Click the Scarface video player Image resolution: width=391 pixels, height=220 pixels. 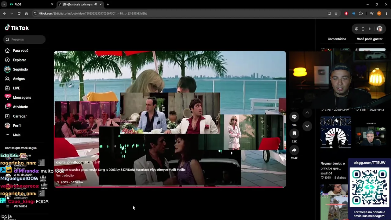pos(170,119)
